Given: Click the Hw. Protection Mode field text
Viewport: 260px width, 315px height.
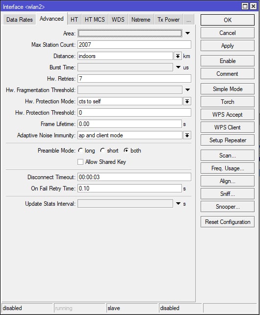Looking at the screenshot, I should 130,101.
